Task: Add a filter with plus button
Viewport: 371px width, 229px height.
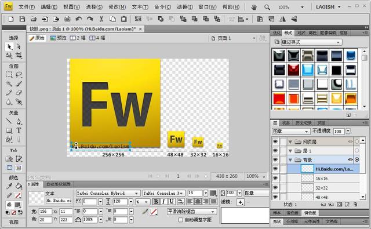Action: pos(241,202)
